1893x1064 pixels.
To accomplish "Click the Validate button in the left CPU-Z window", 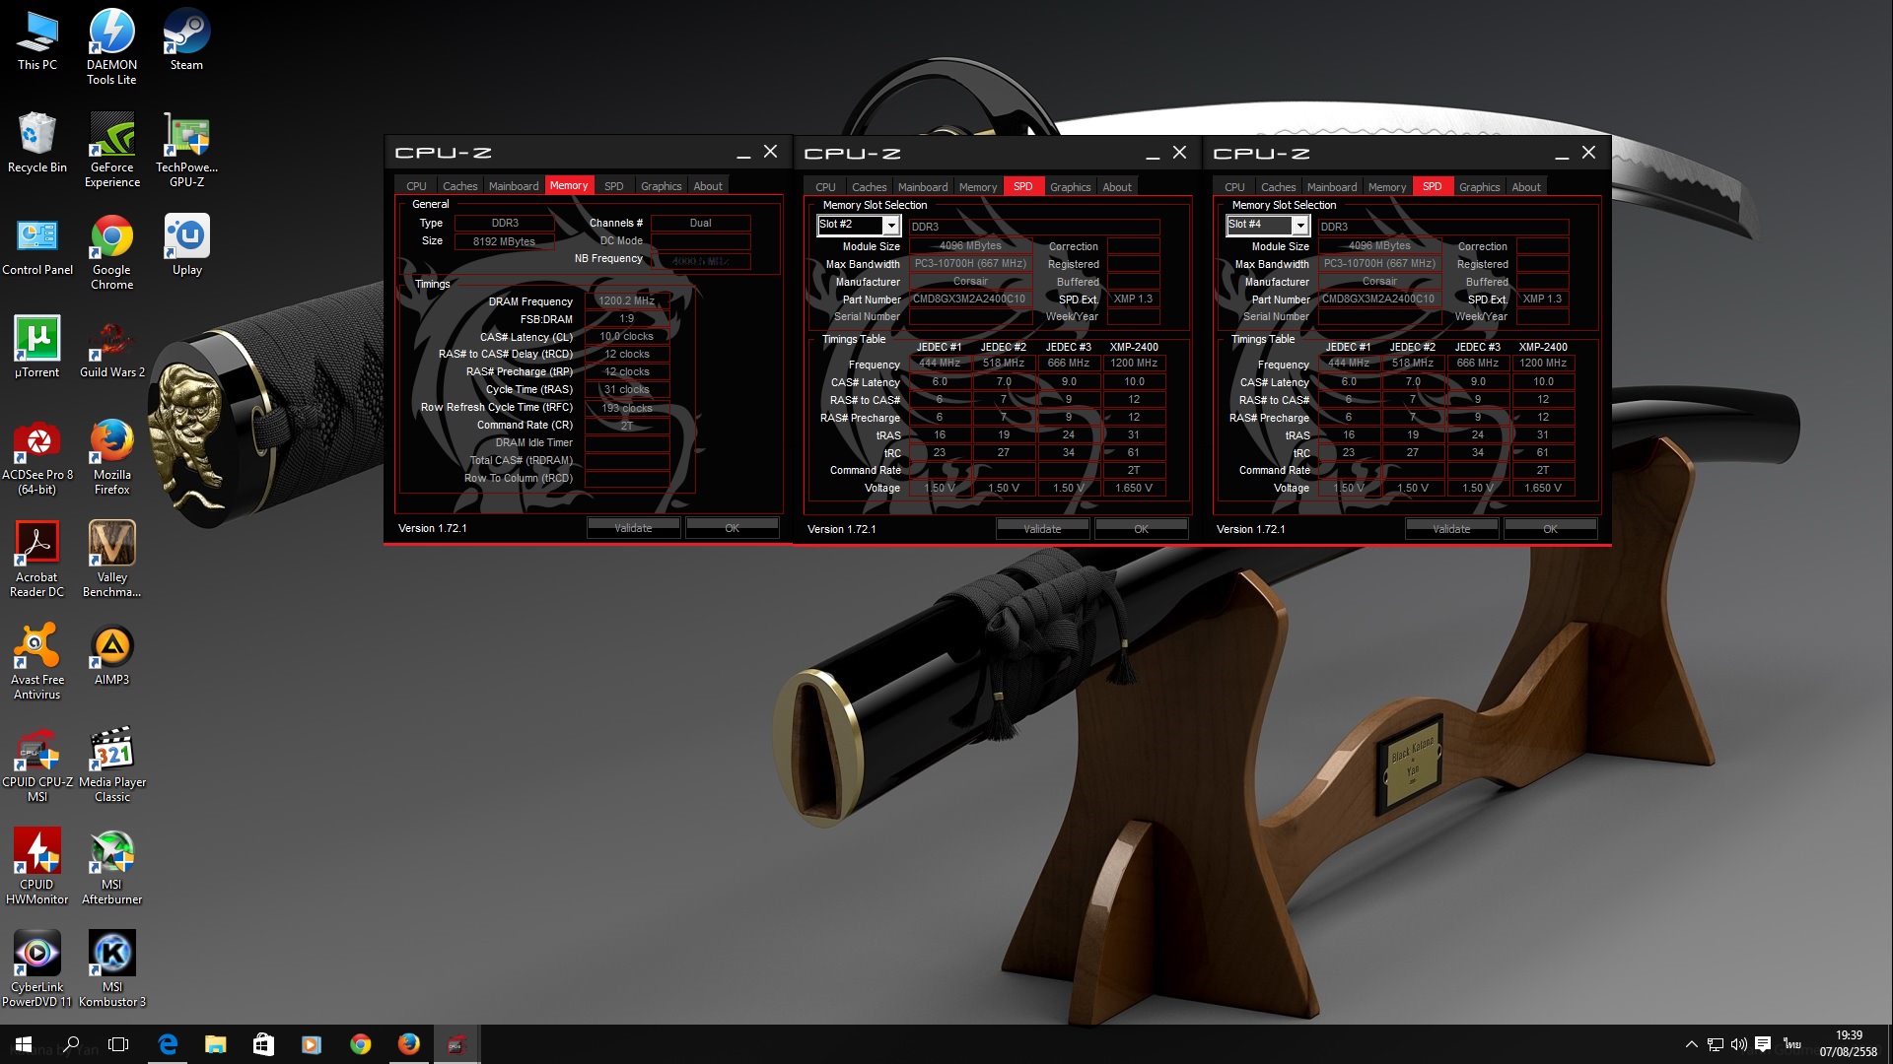I will [633, 528].
